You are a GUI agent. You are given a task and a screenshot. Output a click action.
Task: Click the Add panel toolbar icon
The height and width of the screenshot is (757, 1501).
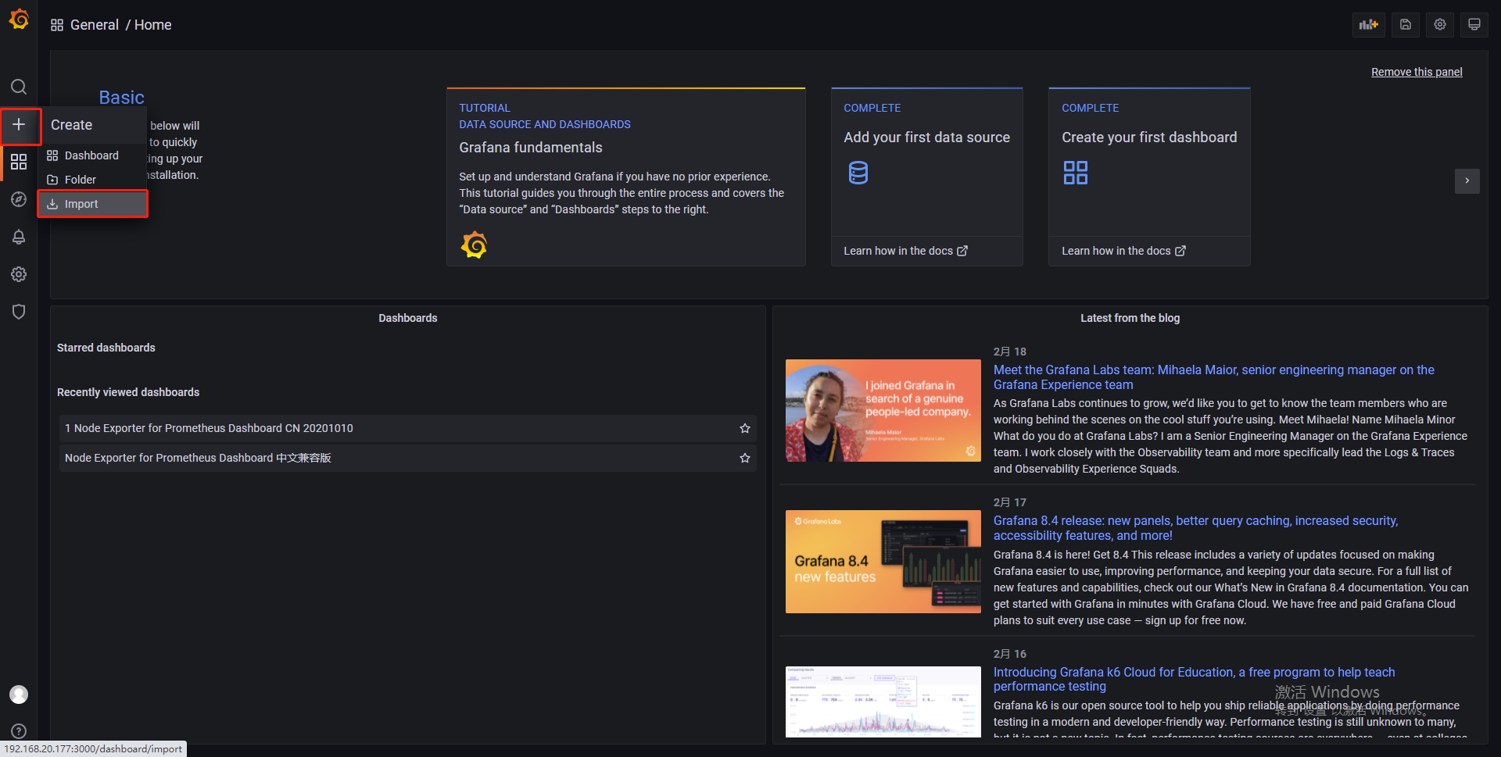pyautogui.click(x=1369, y=25)
